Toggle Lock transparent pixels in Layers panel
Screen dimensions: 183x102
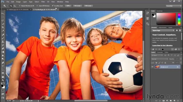pyautogui.click(x=156, y=63)
